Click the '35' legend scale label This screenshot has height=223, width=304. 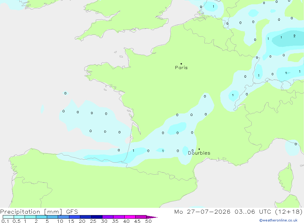coord(115,221)
